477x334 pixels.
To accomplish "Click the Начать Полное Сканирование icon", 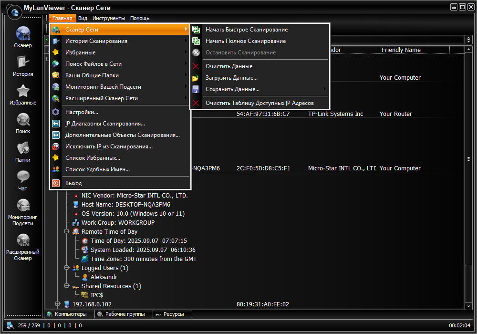I will [x=196, y=41].
